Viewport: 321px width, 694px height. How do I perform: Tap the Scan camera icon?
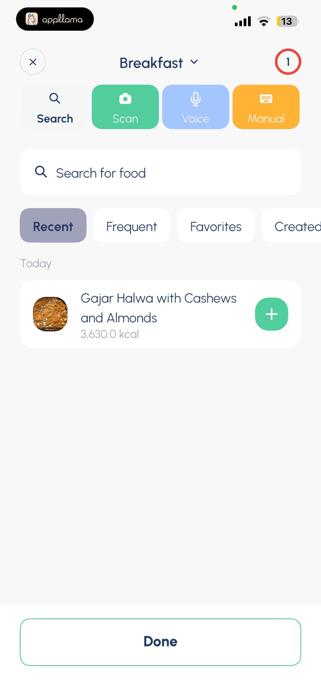[x=125, y=99]
